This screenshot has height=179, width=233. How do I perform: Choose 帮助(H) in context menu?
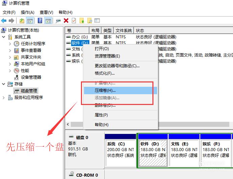(120, 125)
